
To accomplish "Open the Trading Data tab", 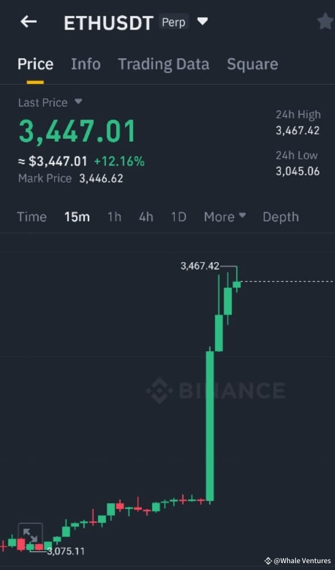I will tap(164, 64).
